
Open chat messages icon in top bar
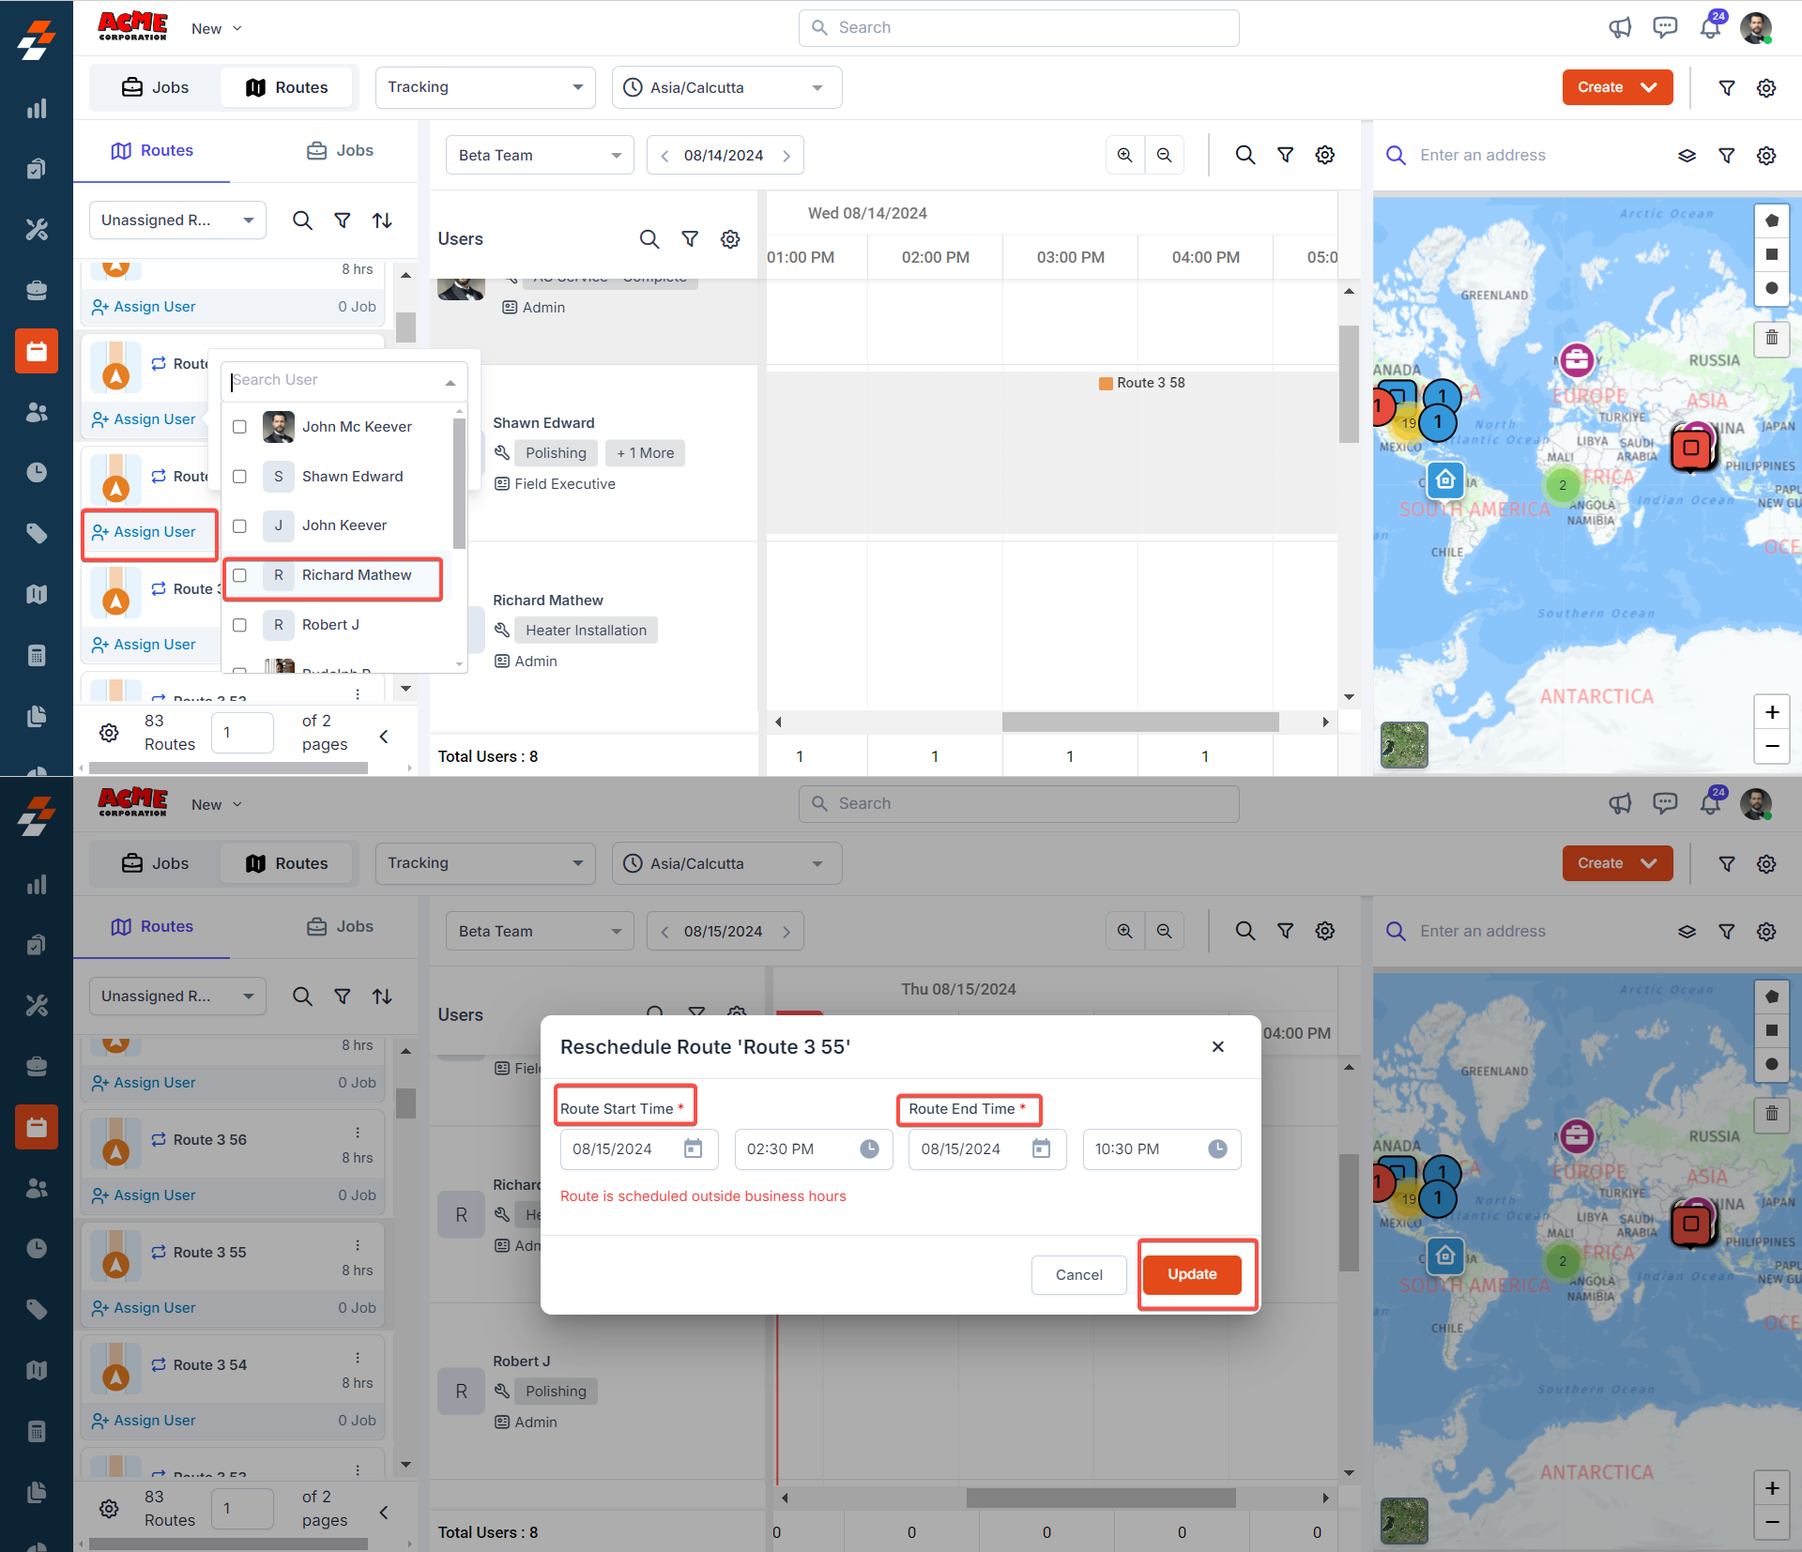tap(1665, 28)
